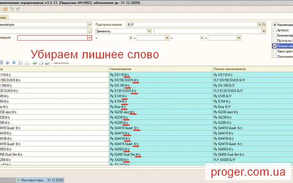
Task: Open dropdown before second plus field
Action: [x=202, y=38]
